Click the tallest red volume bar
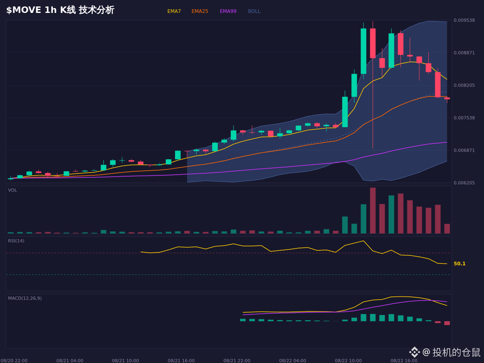This screenshot has width=484, height=363. point(373,211)
